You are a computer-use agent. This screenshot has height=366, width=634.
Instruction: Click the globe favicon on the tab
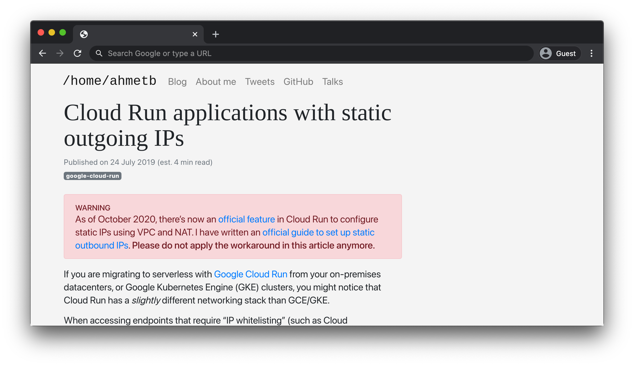(x=84, y=34)
